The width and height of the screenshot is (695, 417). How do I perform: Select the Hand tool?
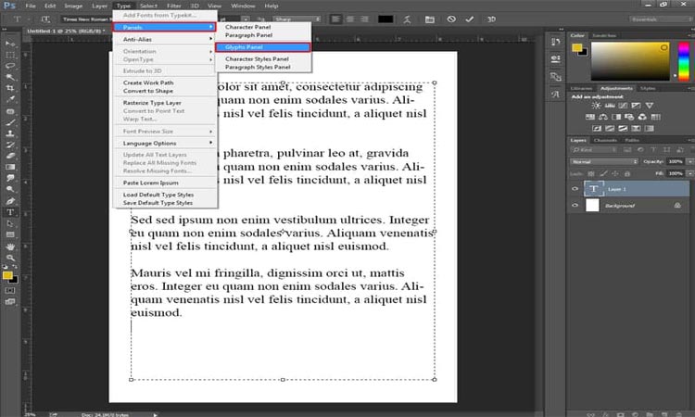click(10, 246)
